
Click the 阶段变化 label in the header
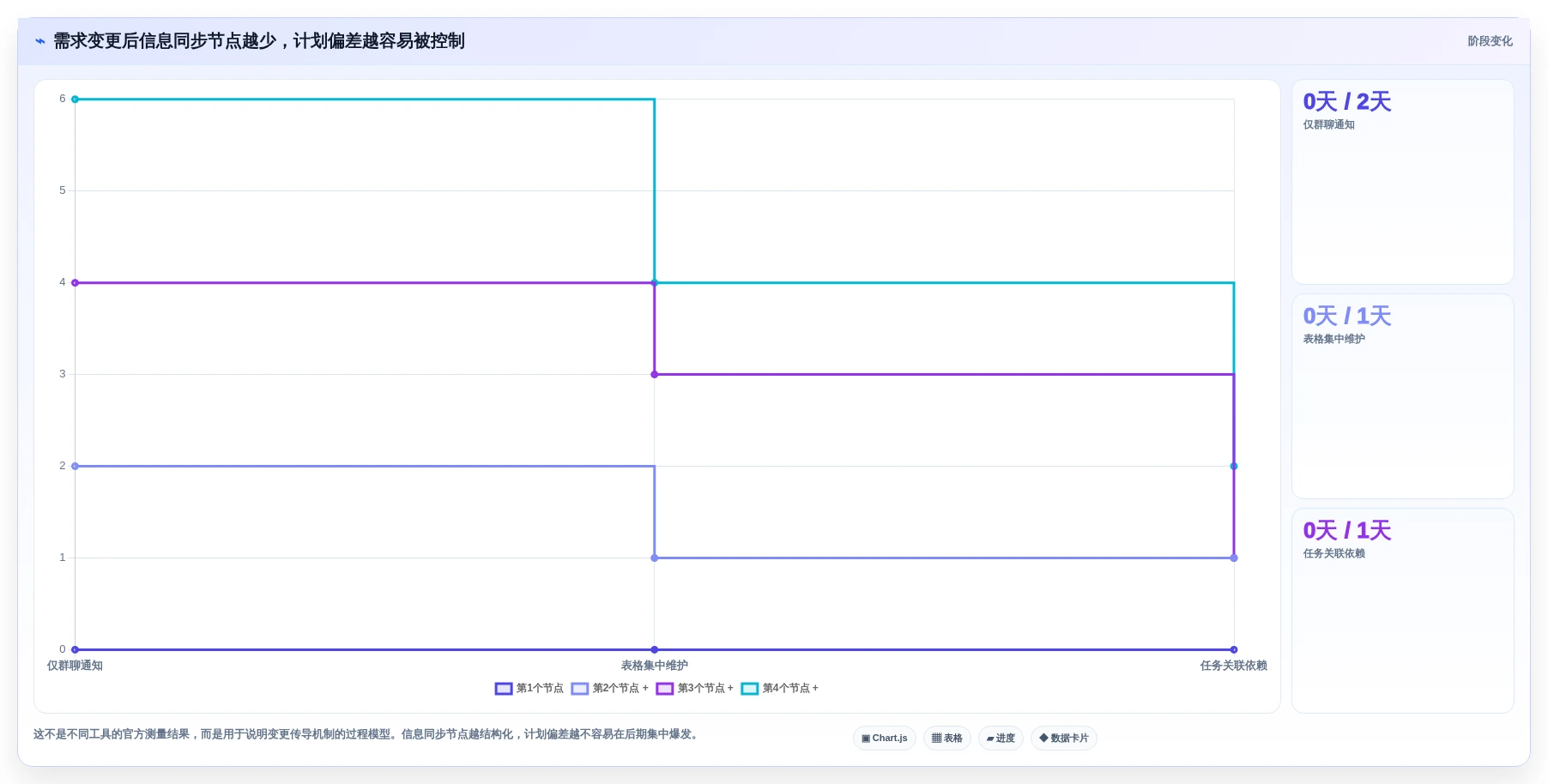[x=1490, y=41]
